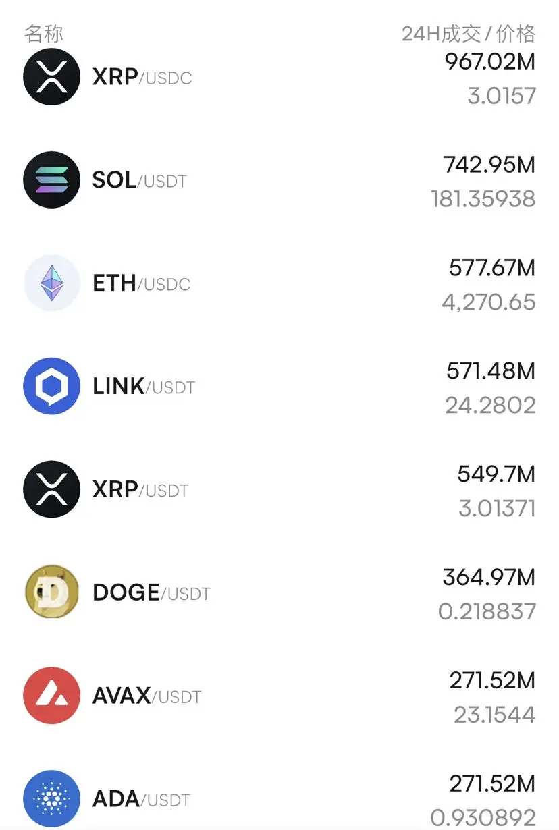Open the DOGE/USDT pair label

(x=151, y=593)
